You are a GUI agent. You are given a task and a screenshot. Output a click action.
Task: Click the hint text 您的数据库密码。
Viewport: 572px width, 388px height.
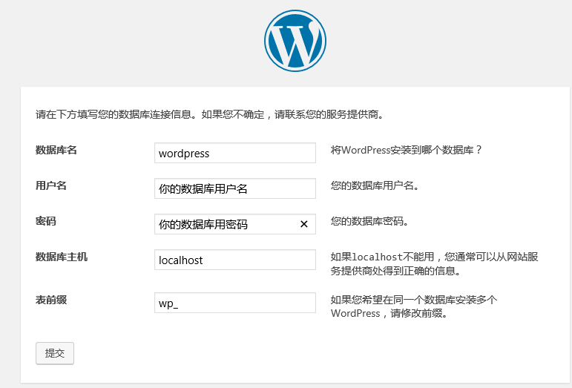point(369,221)
